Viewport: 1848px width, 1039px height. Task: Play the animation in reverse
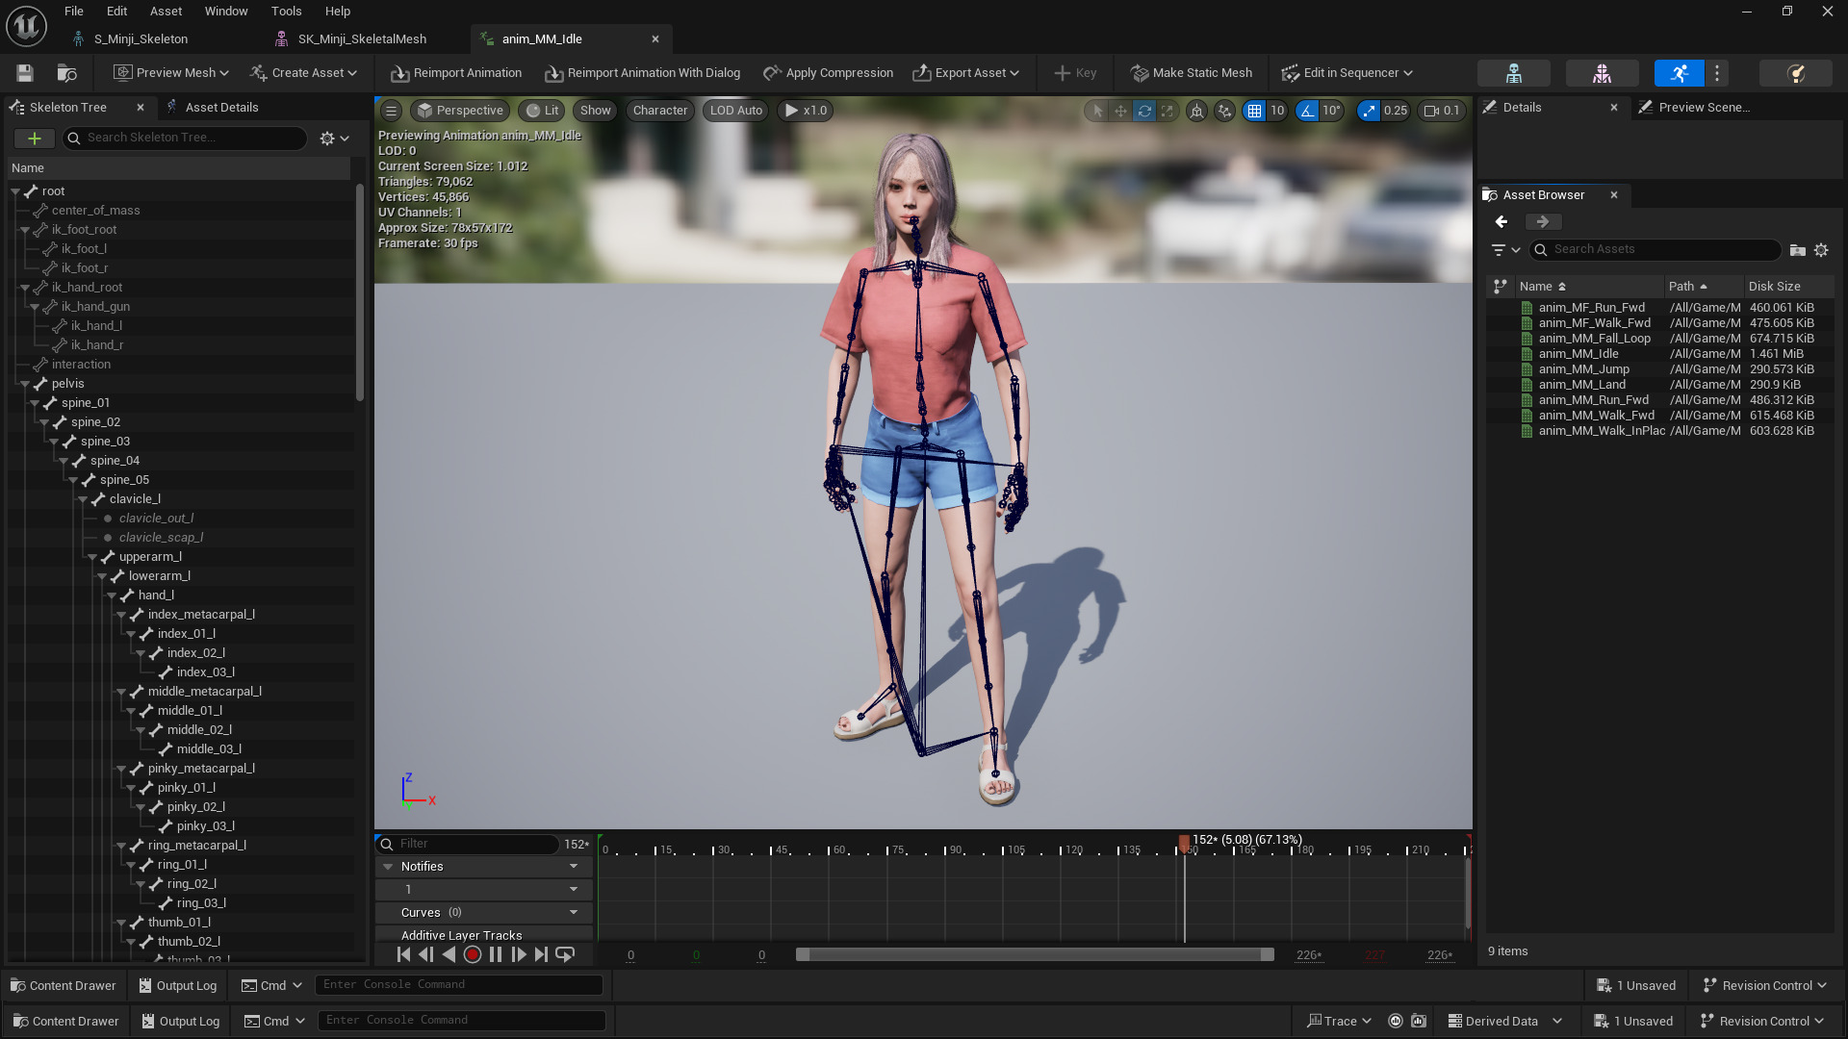tap(449, 954)
